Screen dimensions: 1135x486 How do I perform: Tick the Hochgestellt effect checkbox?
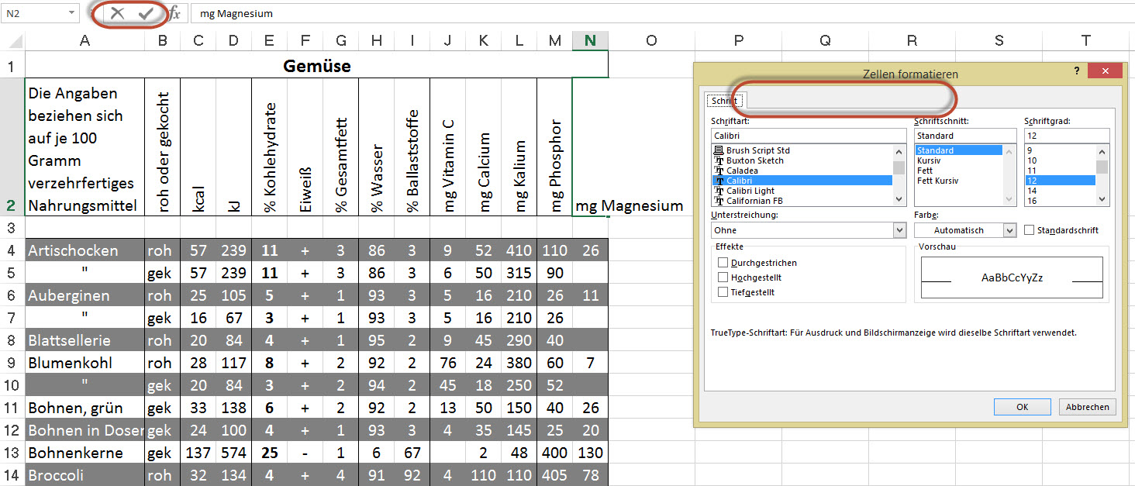(x=723, y=277)
